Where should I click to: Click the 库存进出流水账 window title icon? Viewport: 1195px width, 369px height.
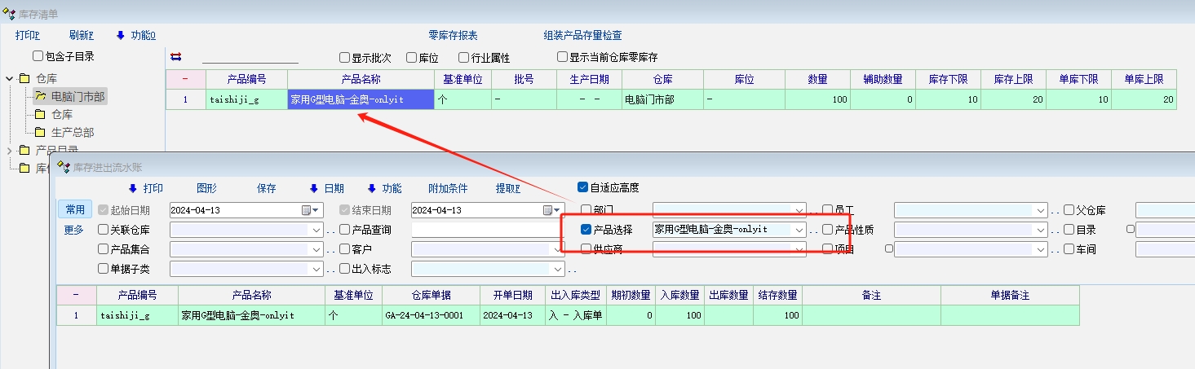click(63, 167)
